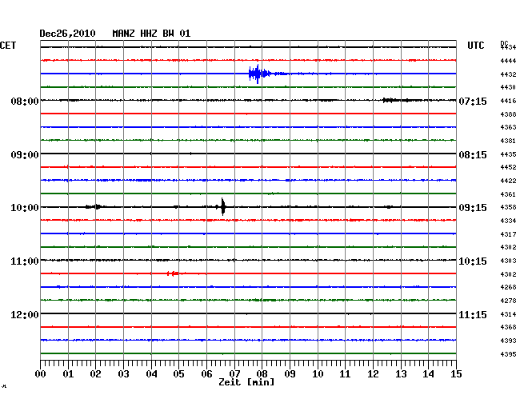520x395 pixels.
Task: Select the 10:00 CET time label
Action: click(25, 208)
